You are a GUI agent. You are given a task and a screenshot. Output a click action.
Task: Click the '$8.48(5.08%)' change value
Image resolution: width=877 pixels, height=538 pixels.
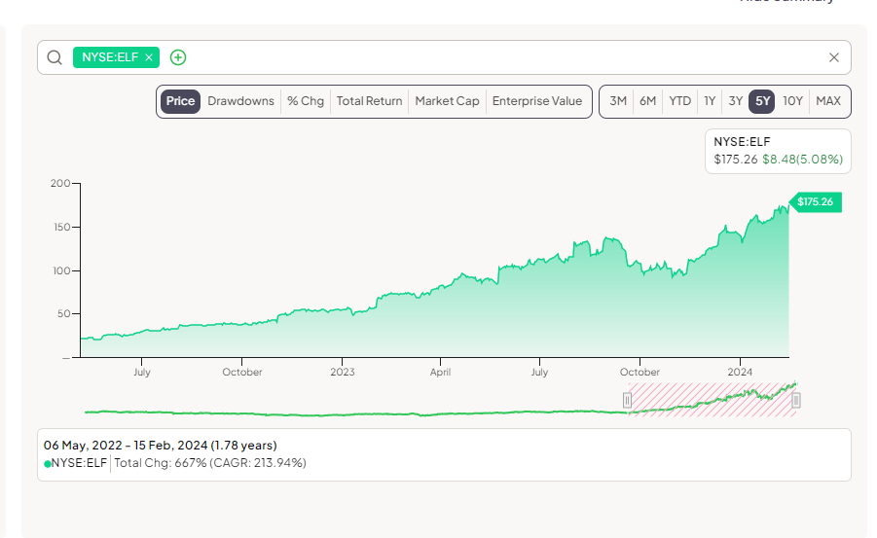point(802,160)
